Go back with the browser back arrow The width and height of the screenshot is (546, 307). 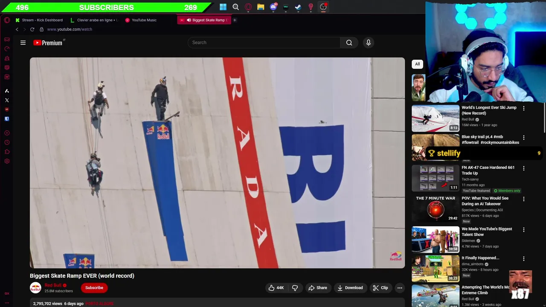point(17,29)
